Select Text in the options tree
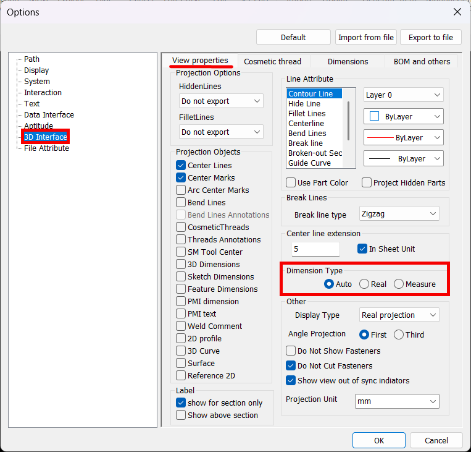The width and height of the screenshot is (471, 452). pos(31,103)
